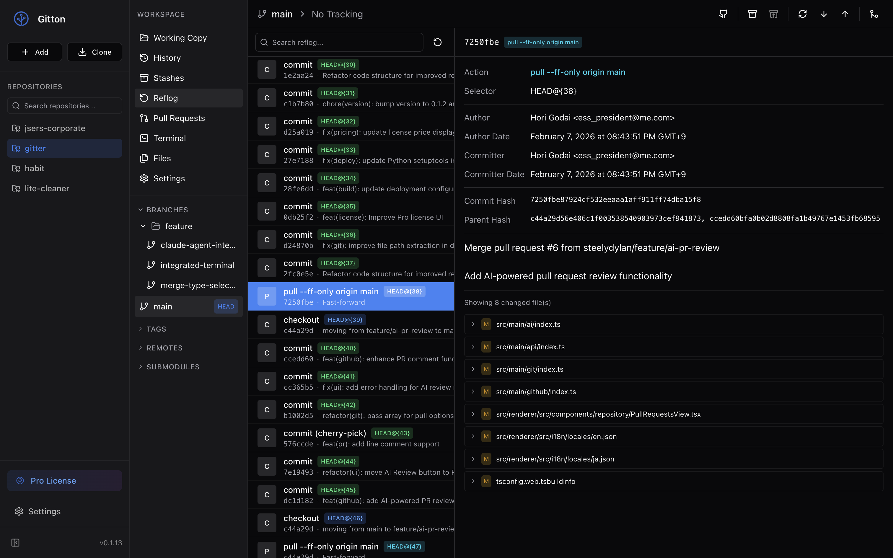Click the fetch/sync circular arrows icon

point(802,14)
